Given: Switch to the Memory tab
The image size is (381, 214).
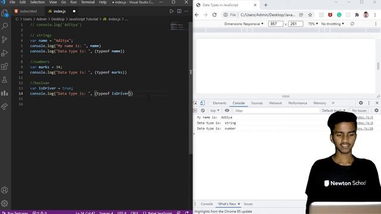Looking at the screenshot, I should coord(320,103).
